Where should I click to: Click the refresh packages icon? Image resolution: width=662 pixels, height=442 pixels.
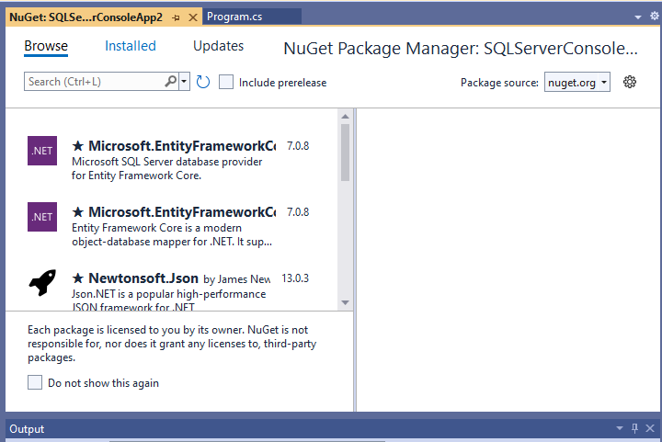[x=203, y=82]
